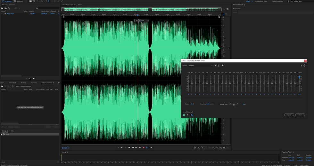
Task: Click the Rewind transport button
Action: (x=133, y=147)
